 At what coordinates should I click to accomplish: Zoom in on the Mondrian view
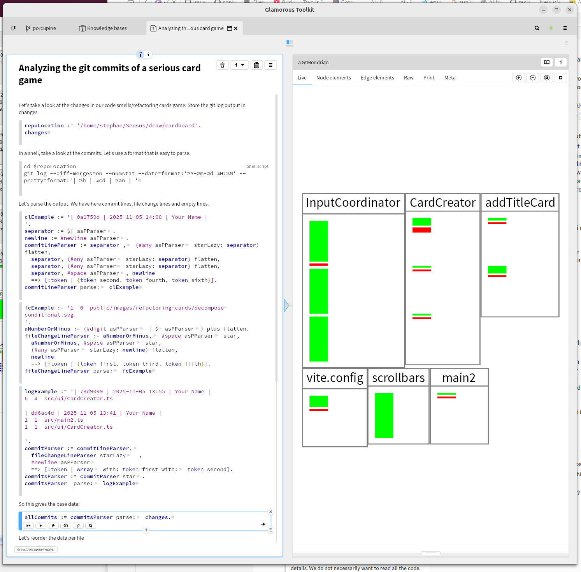pos(518,78)
